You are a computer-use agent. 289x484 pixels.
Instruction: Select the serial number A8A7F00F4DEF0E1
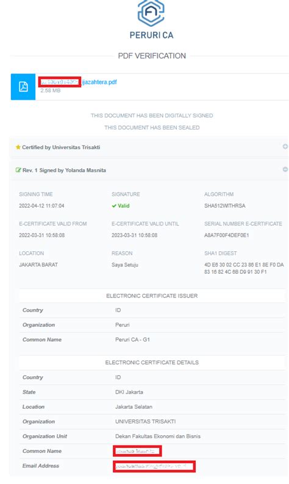226,235
